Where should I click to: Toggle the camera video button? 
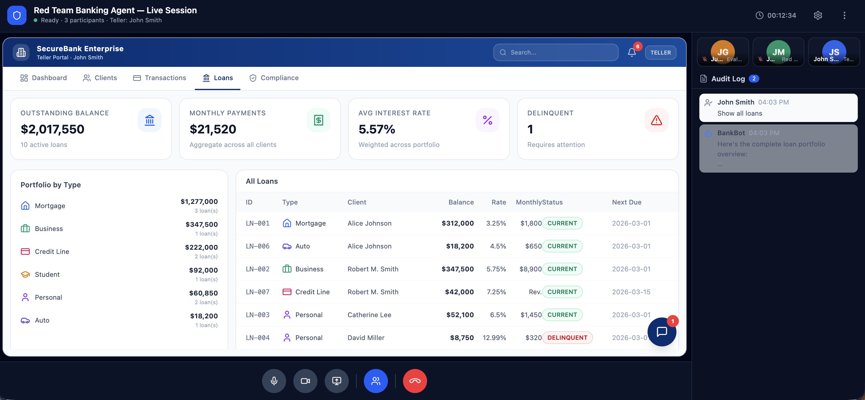(305, 381)
